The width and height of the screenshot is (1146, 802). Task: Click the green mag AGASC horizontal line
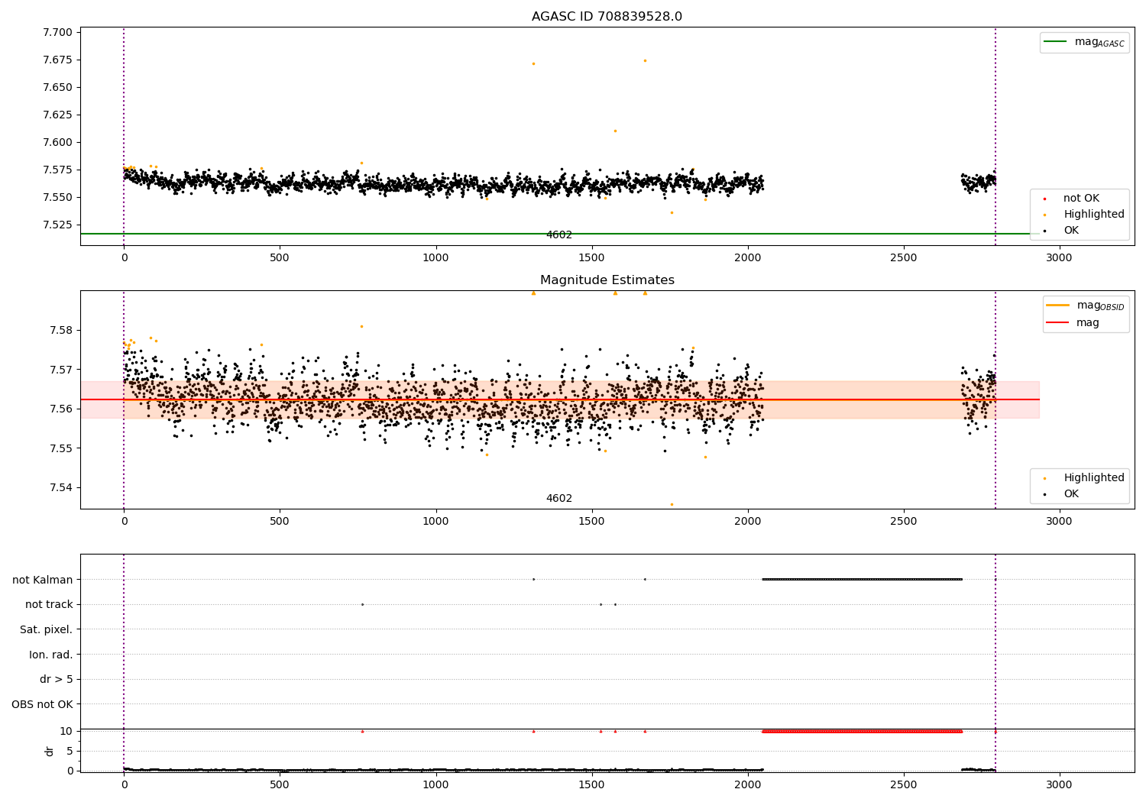tap(560, 234)
